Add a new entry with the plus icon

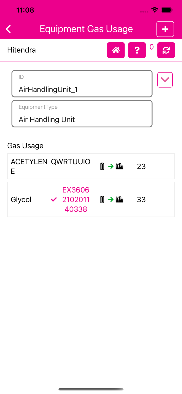[x=165, y=29]
